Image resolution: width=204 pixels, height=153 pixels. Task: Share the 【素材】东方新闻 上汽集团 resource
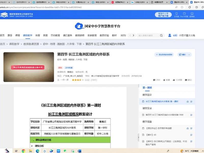[x=191, y=141]
